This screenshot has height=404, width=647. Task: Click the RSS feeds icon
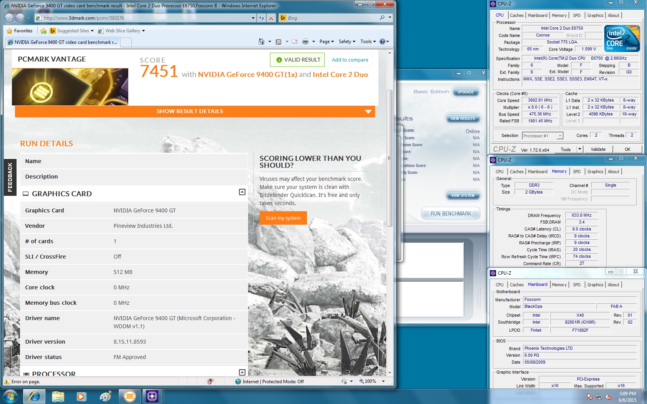278,42
